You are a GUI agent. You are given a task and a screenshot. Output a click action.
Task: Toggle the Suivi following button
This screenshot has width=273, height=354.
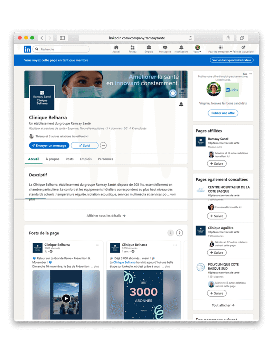pos(85,146)
